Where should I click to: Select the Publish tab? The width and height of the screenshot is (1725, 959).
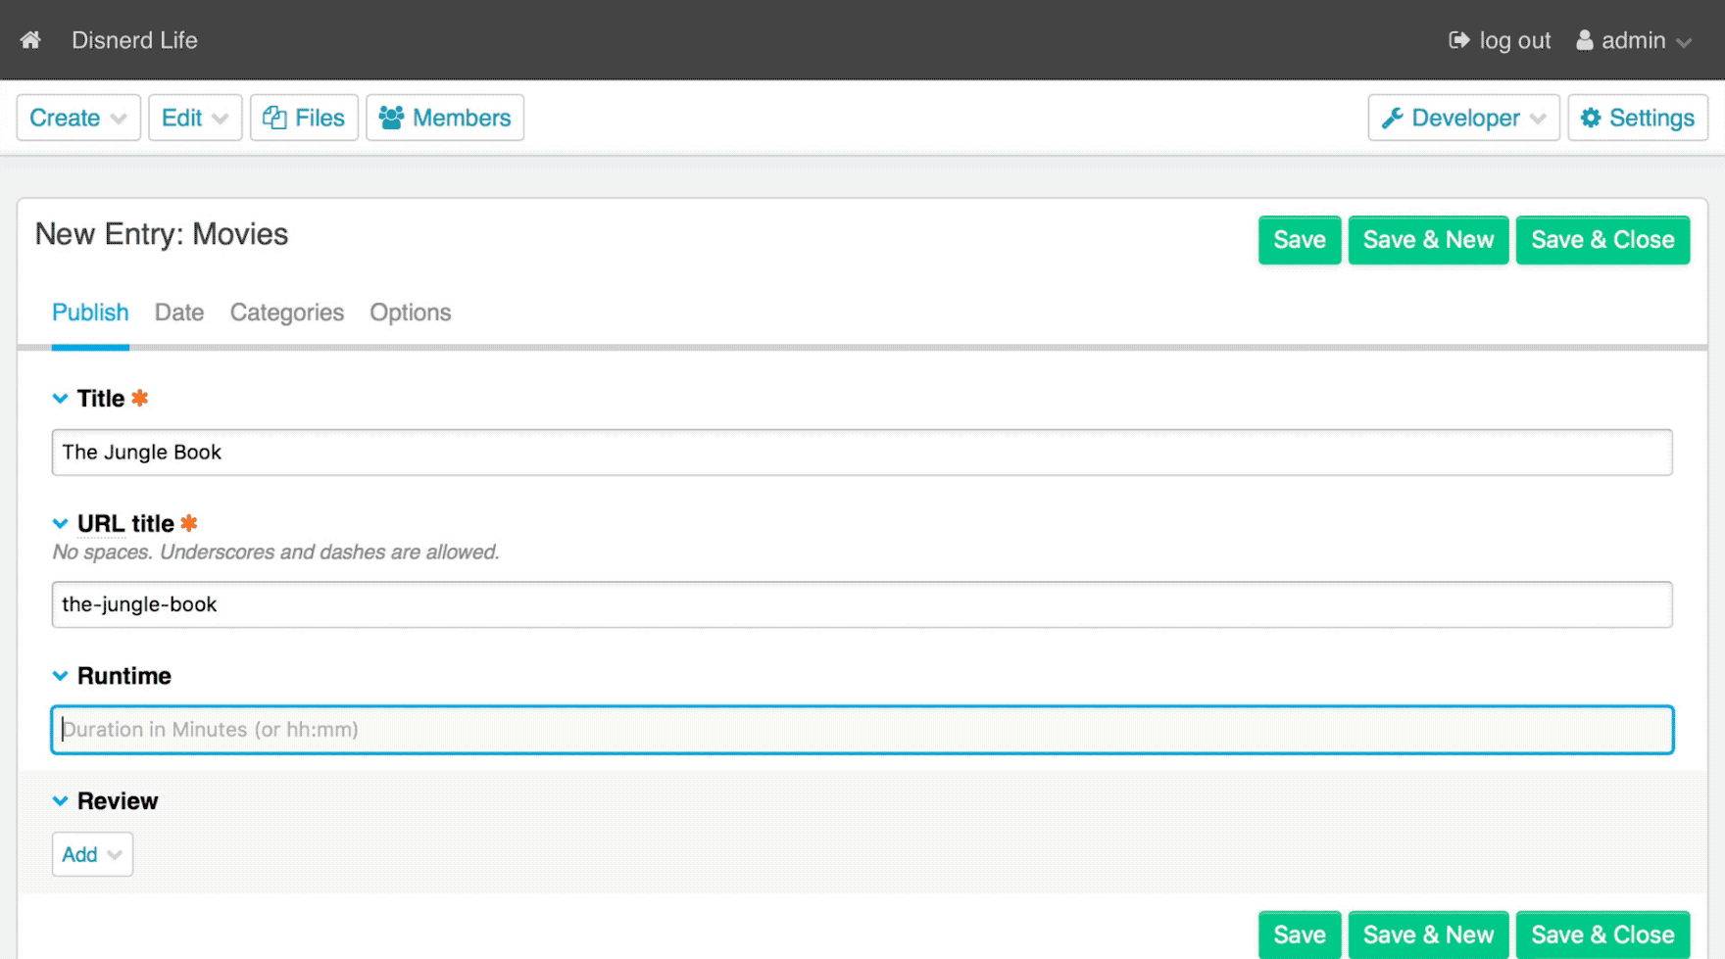[90, 312]
